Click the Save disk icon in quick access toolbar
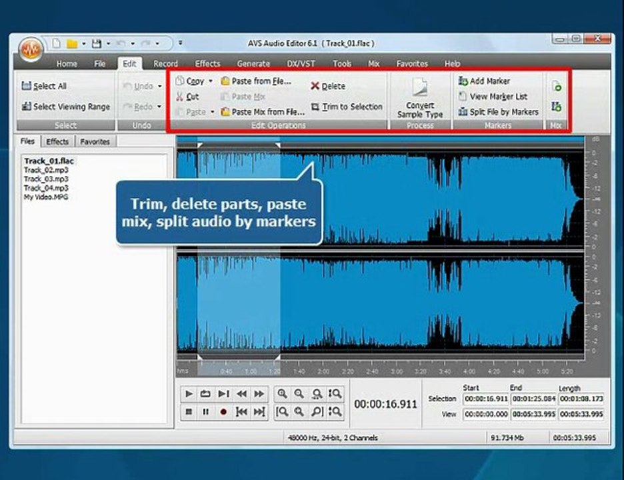 pos(97,43)
